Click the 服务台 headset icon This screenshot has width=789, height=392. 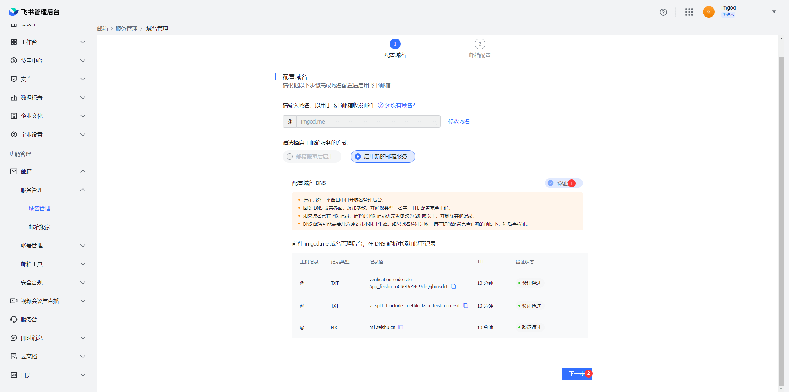coord(14,319)
